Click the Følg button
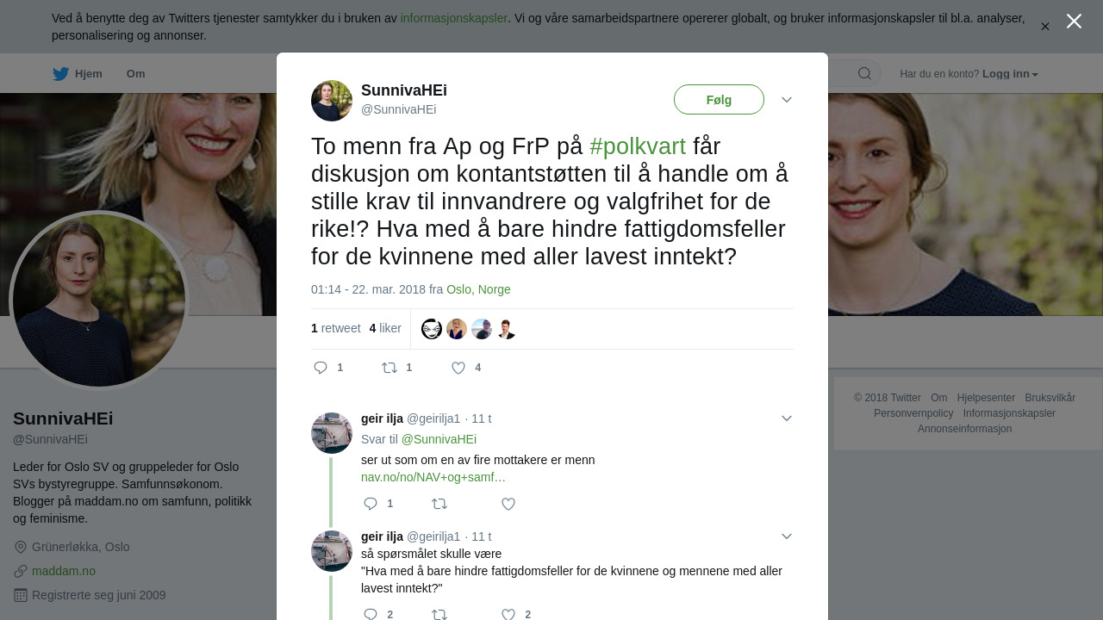Viewport: 1103px width, 620px height. click(x=719, y=100)
